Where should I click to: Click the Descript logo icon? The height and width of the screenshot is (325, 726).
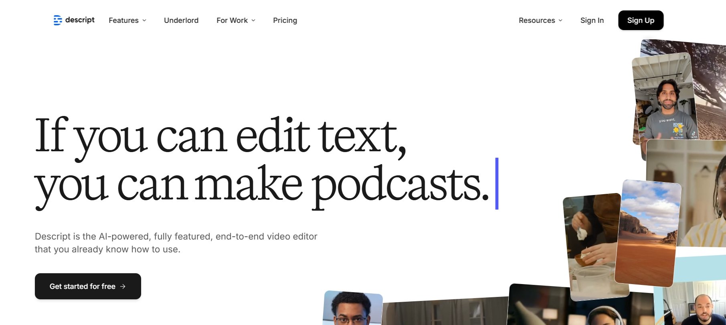[x=58, y=20]
